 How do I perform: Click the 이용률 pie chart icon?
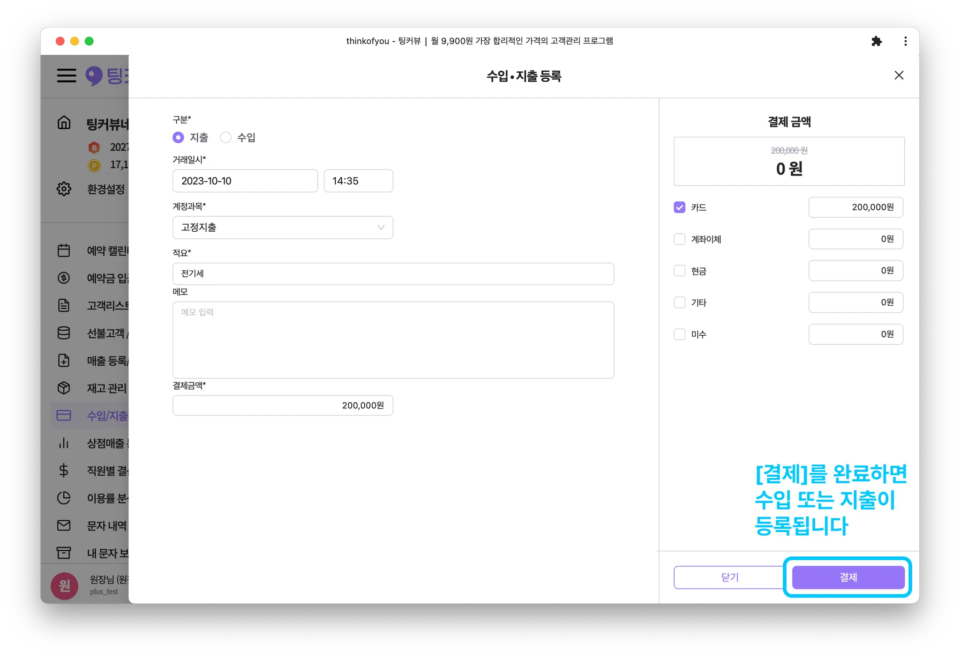[64, 498]
